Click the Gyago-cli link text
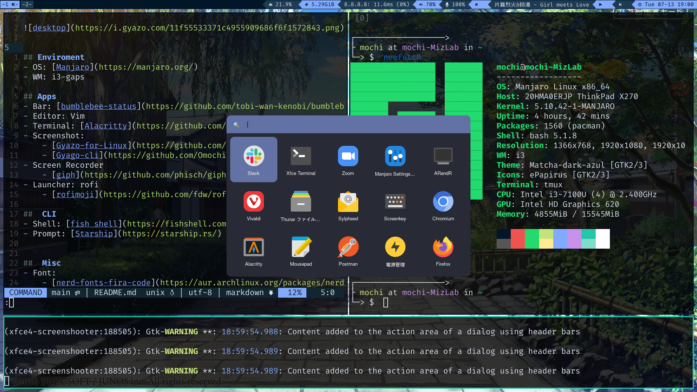 tap(77, 155)
